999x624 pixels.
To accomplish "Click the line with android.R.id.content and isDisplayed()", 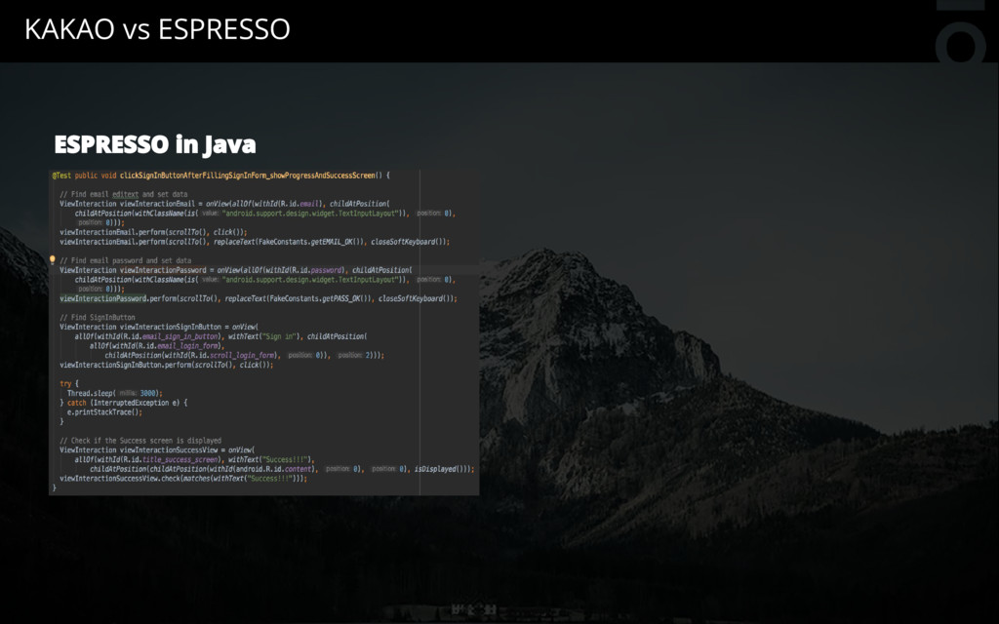I will [x=282, y=469].
